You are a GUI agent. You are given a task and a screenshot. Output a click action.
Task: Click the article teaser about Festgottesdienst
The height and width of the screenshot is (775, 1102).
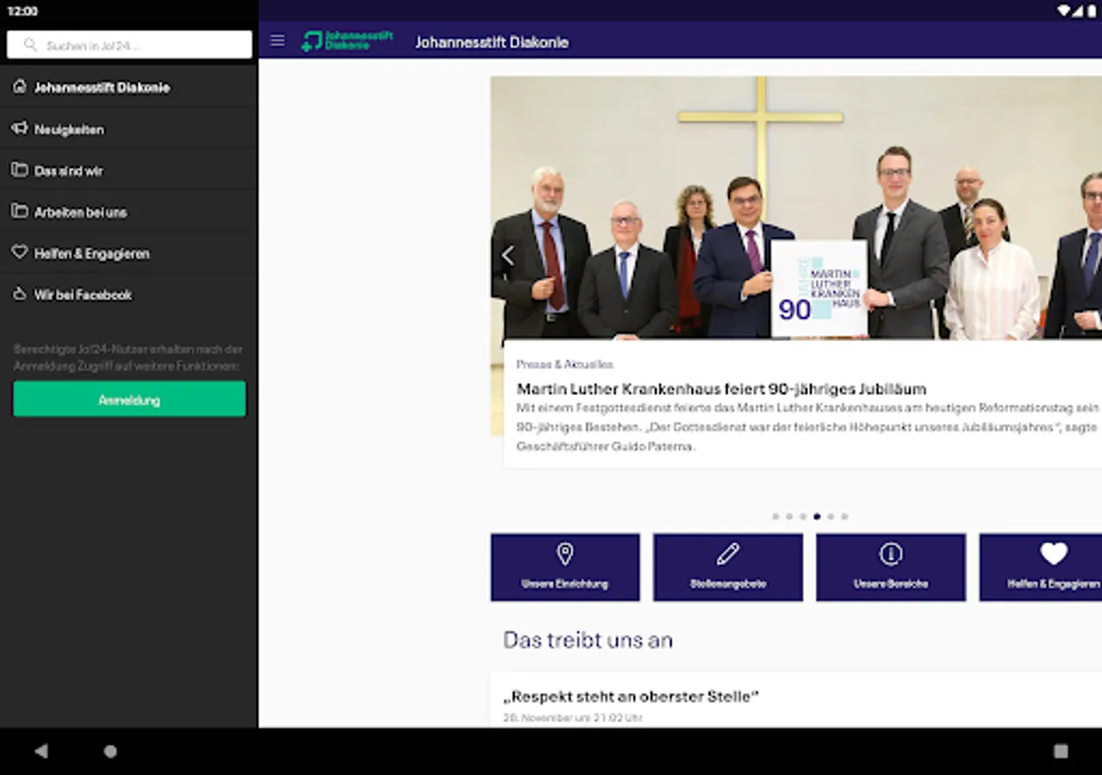click(x=808, y=426)
